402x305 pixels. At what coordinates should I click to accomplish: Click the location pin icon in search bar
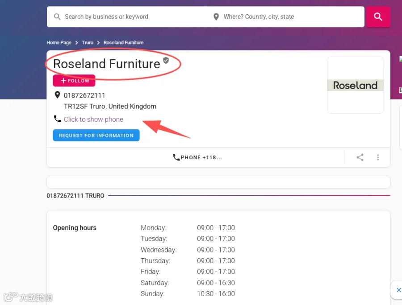(216, 16)
